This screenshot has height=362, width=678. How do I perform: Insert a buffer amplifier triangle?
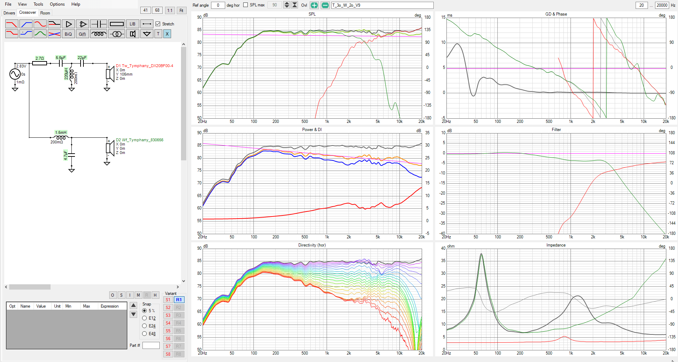68,24
